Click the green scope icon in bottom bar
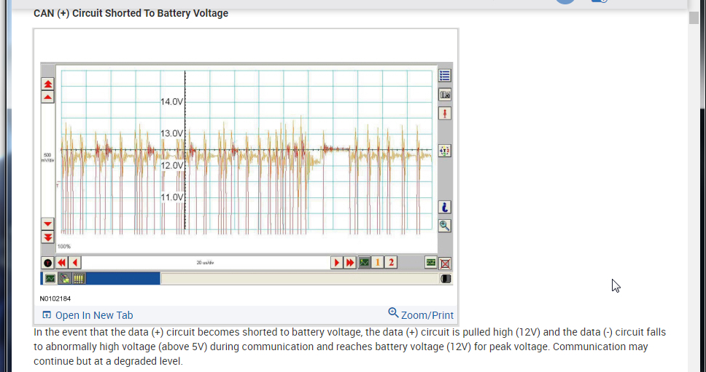This screenshot has width=706, height=372. pos(50,279)
